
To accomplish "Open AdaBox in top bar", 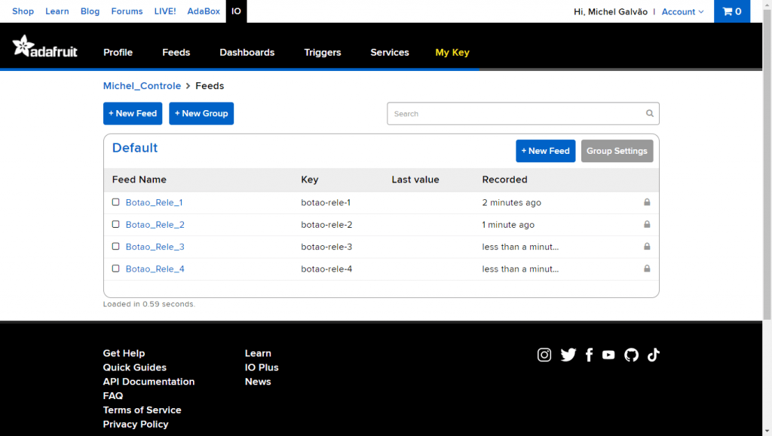I will (204, 11).
